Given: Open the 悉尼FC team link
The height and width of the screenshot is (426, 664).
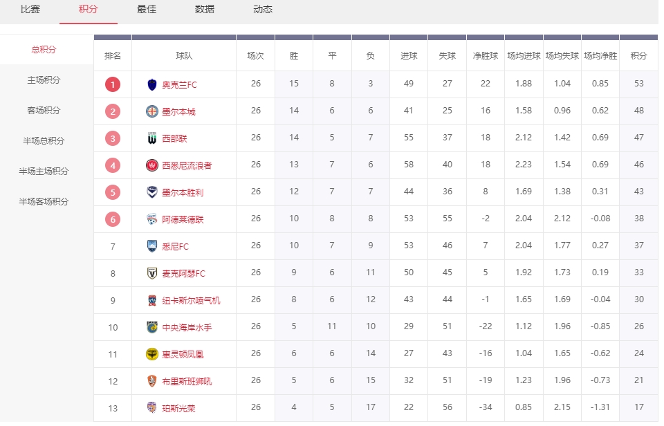Looking at the screenshot, I should [175, 246].
